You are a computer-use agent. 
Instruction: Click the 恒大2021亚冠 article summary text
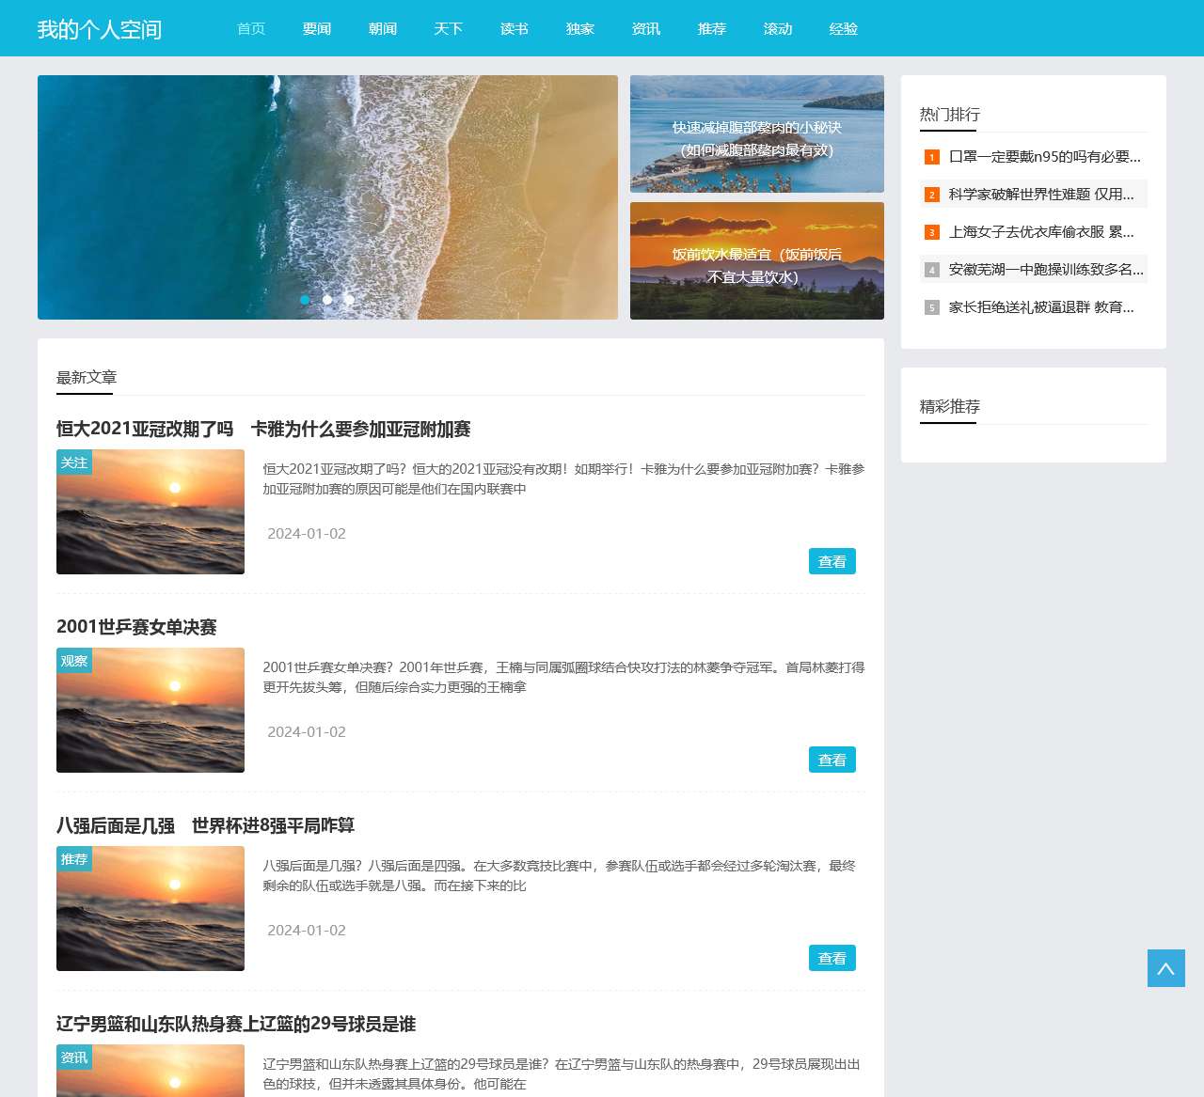click(563, 478)
